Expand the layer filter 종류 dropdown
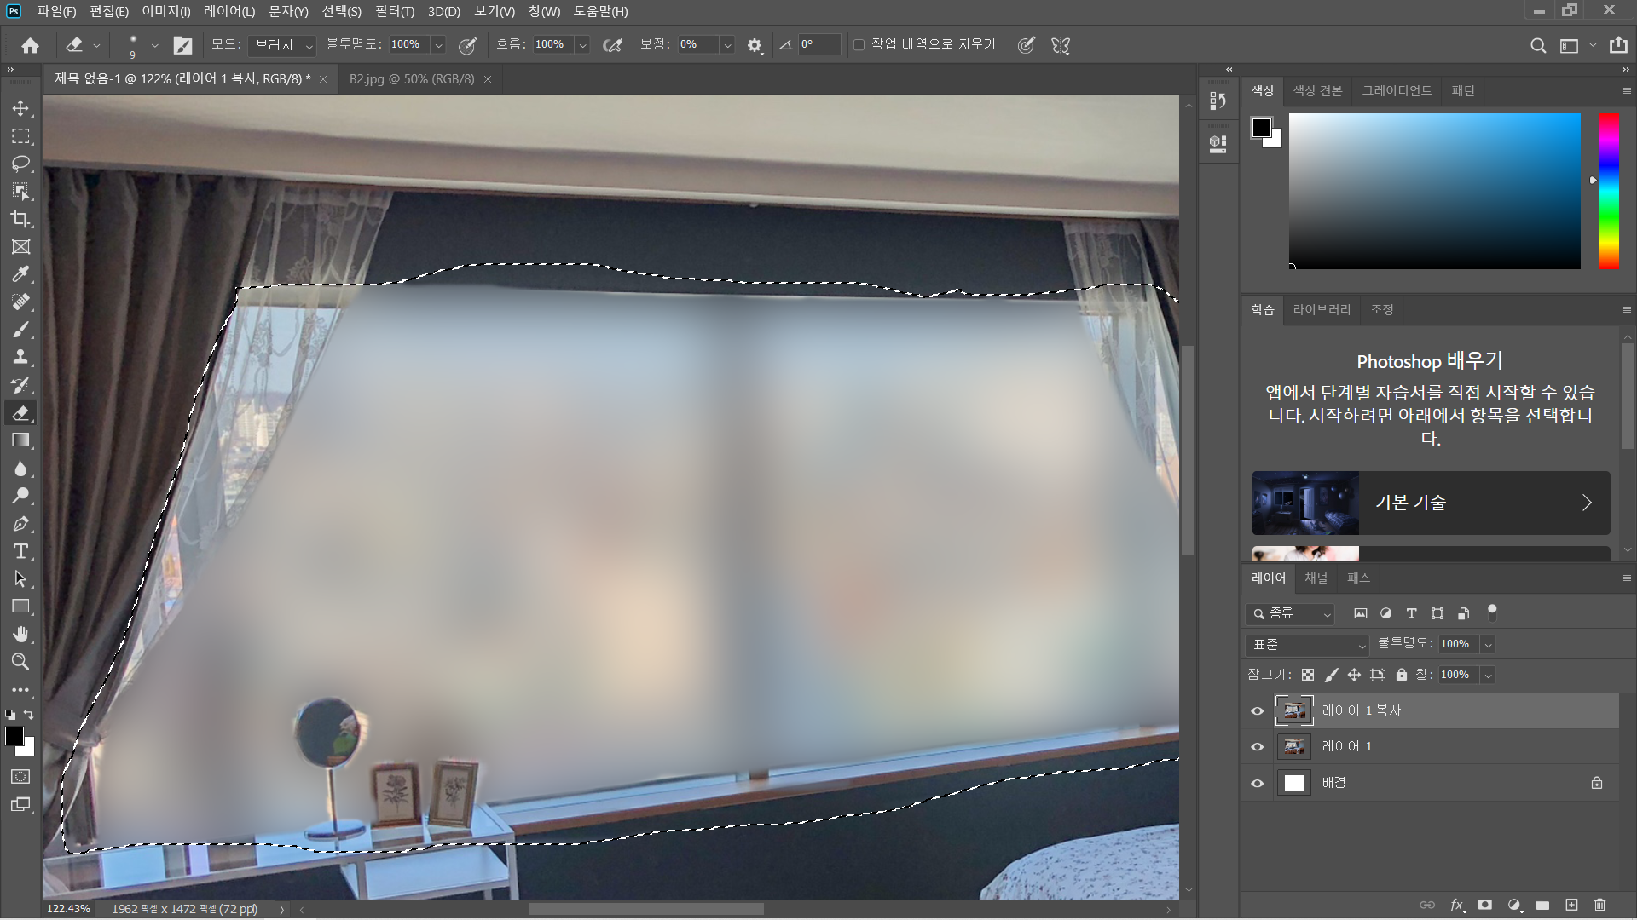Viewport: 1637px width, 920px height. click(x=1291, y=613)
